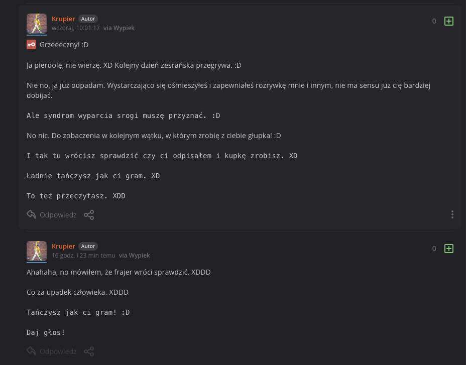The height and width of the screenshot is (365, 466).
Task: Click the 'Autor' badge on second comment
Action: click(x=88, y=246)
